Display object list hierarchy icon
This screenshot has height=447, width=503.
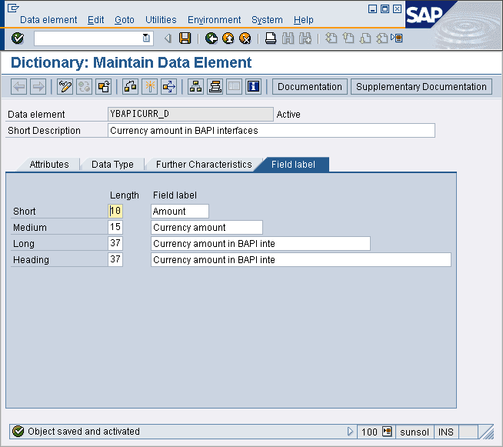195,87
